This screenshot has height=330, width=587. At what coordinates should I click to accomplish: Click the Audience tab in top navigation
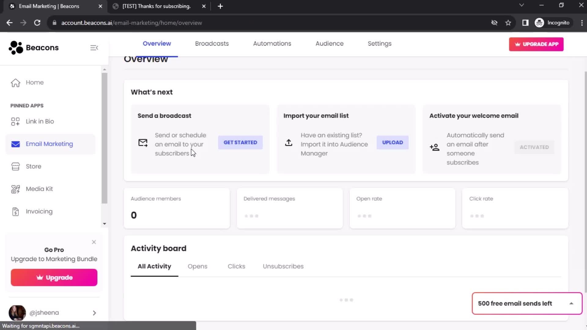330,43
